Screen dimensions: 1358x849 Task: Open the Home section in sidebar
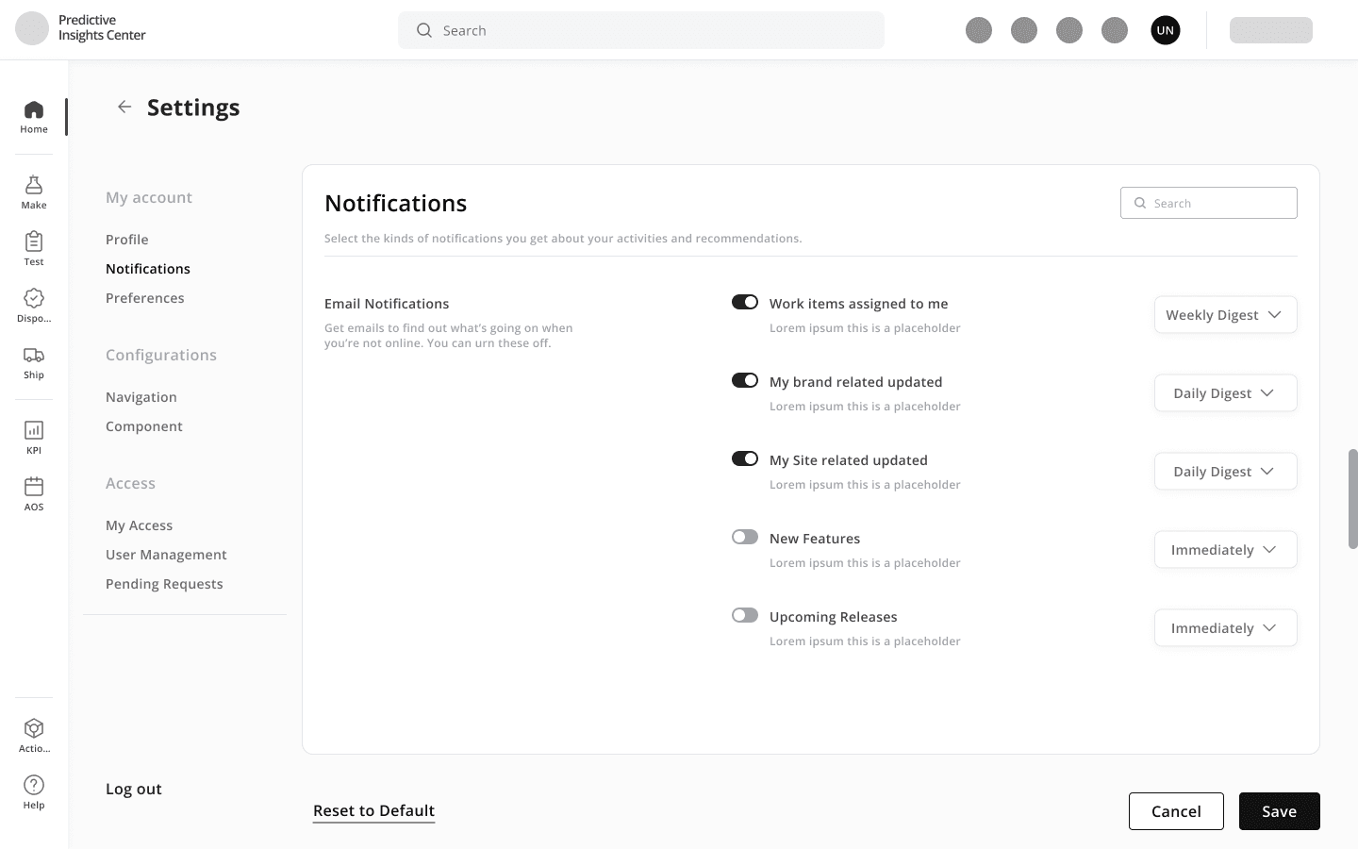tap(34, 117)
